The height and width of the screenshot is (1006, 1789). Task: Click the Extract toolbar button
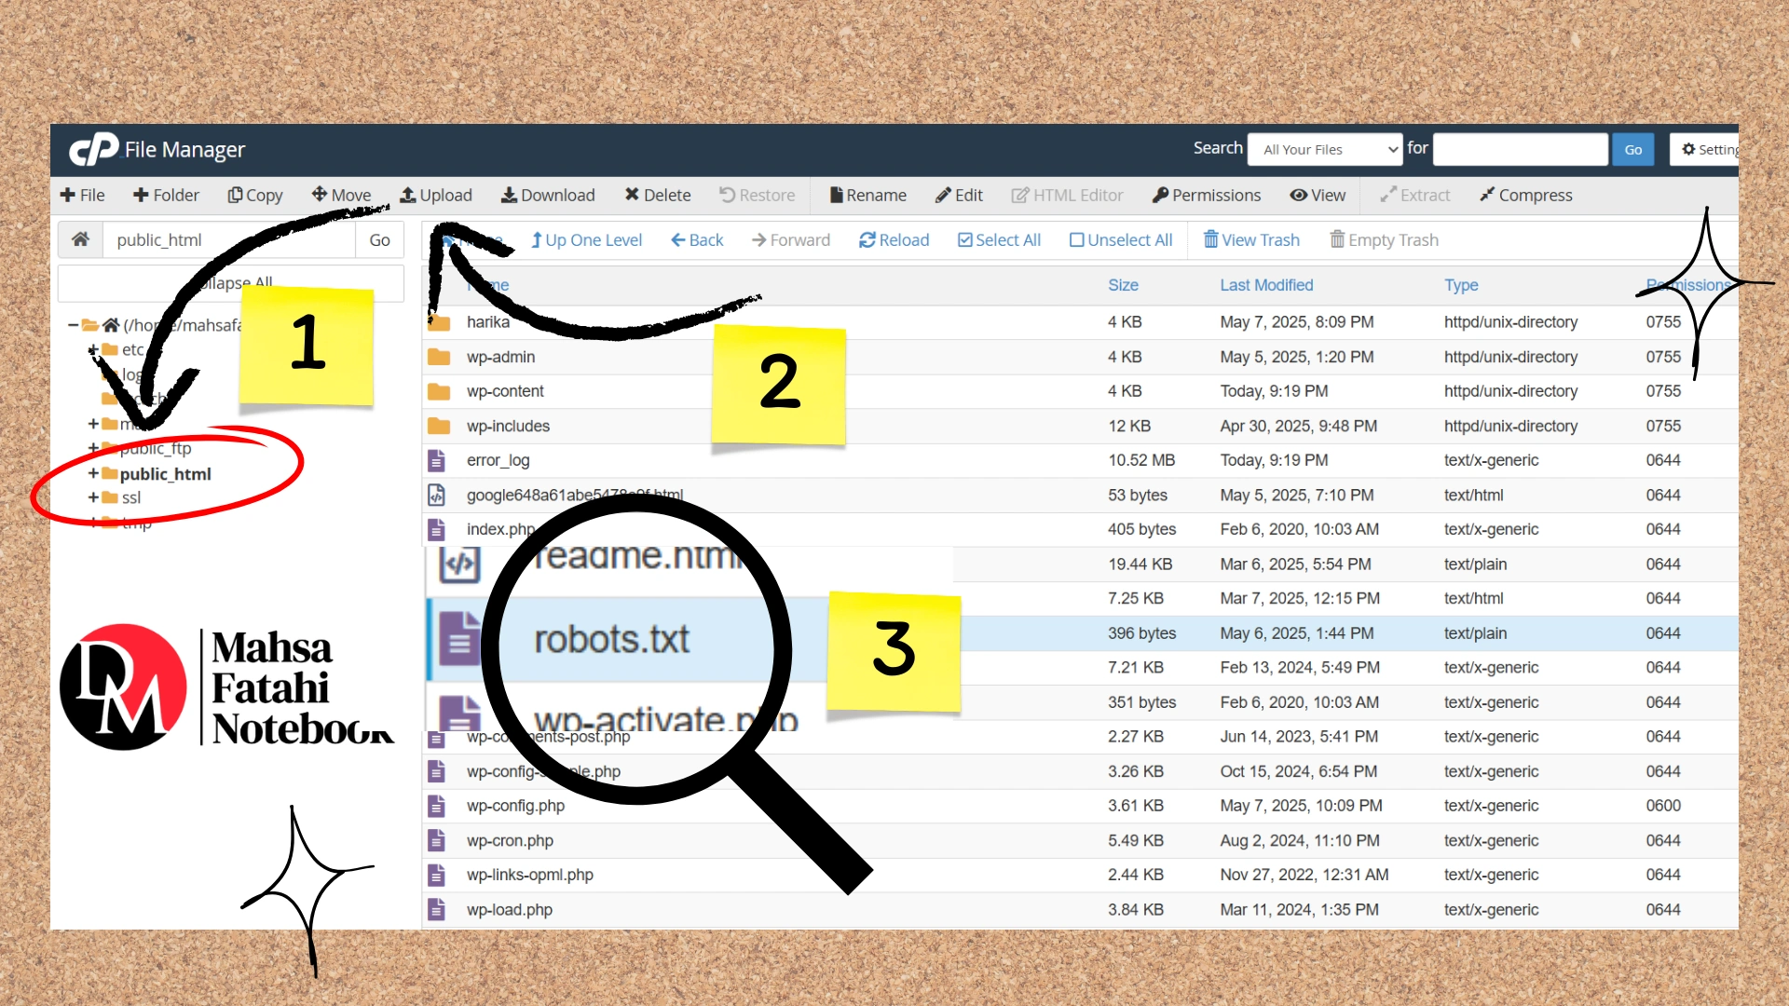click(1414, 195)
